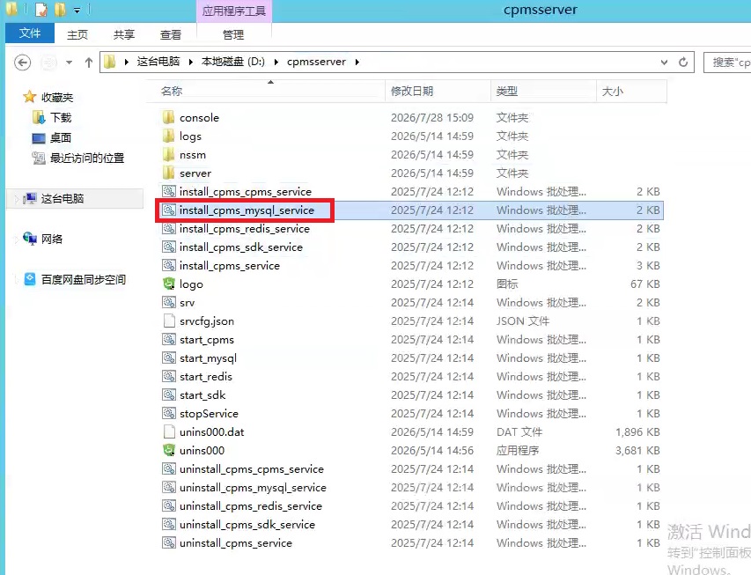Select 这台电脑 in the navigation pane
751x575 pixels.
point(63,198)
